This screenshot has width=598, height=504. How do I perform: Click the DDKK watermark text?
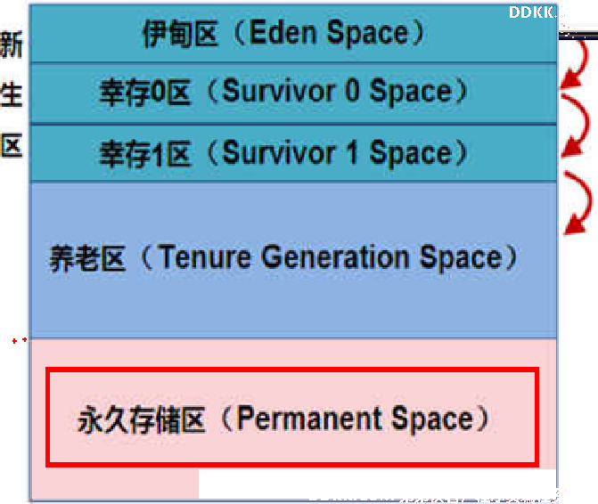click(533, 12)
